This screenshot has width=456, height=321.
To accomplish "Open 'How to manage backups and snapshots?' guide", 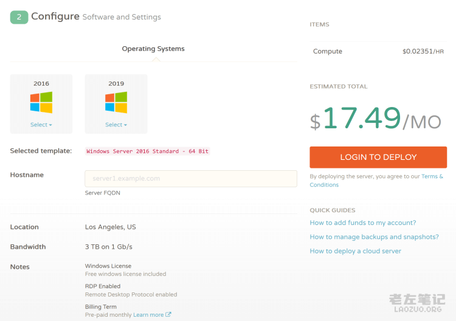I will pyautogui.click(x=374, y=237).
